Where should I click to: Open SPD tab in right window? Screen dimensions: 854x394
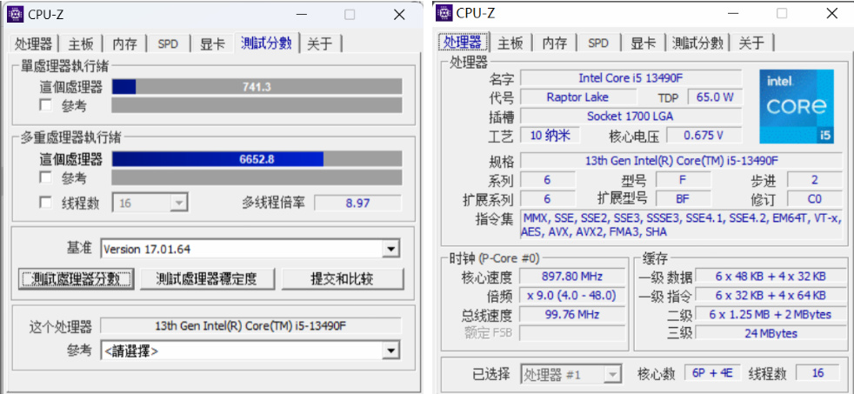pyautogui.click(x=598, y=43)
